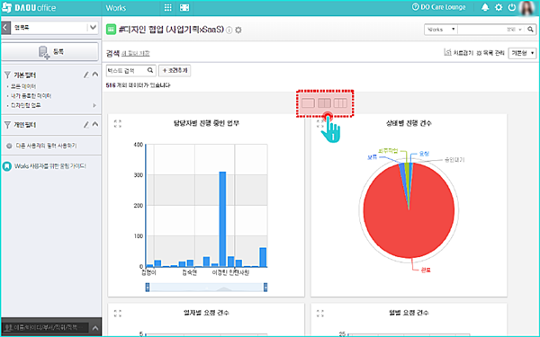Click the info icon beside app title
The image size is (540, 337).
point(229,31)
